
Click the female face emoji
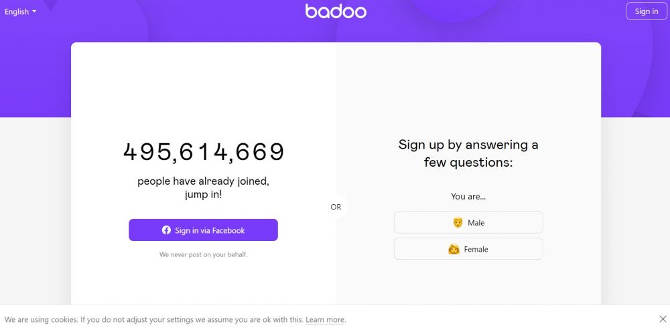(x=454, y=249)
